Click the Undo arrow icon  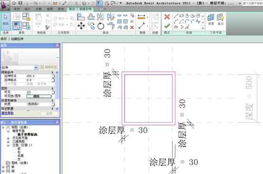point(35,3)
